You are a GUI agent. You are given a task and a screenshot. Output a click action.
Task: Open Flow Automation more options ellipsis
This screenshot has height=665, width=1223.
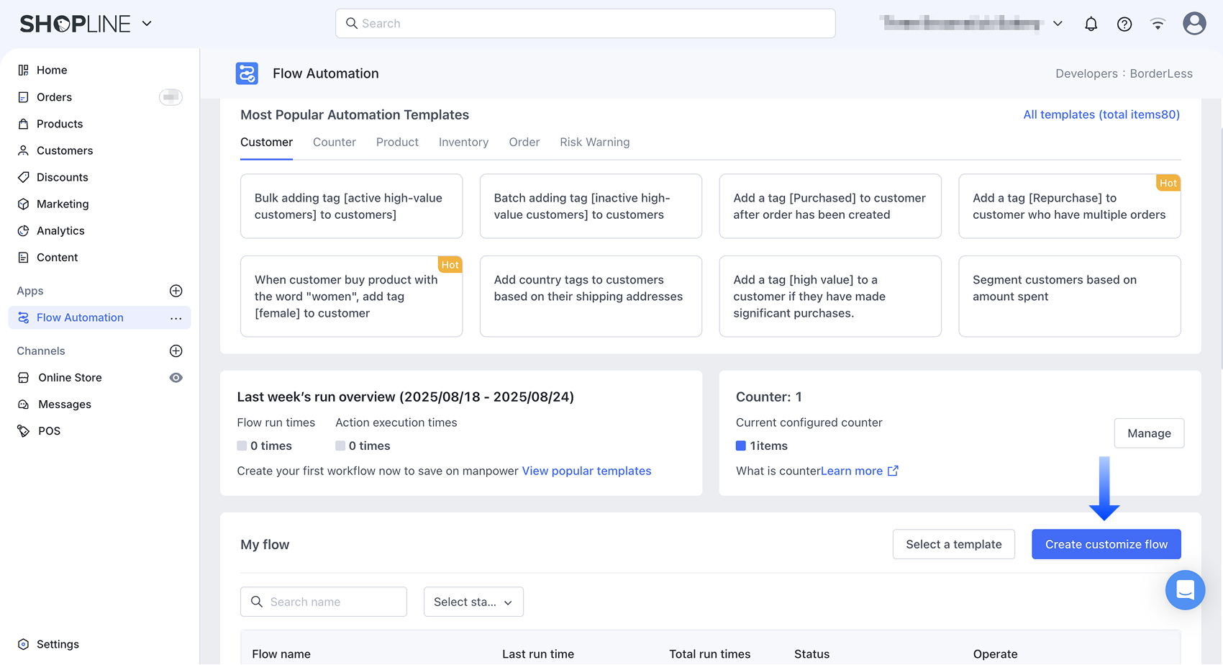click(176, 318)
